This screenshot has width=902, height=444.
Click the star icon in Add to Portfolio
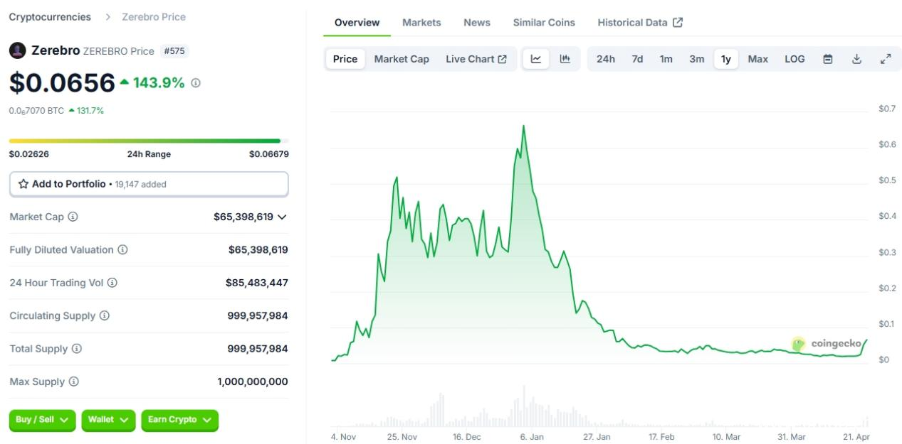[23, 184]
